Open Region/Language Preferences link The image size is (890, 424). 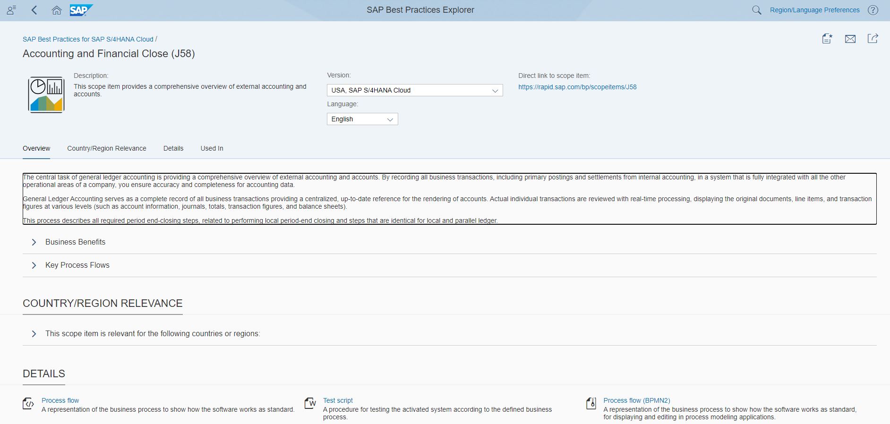(x=814, y=10)
